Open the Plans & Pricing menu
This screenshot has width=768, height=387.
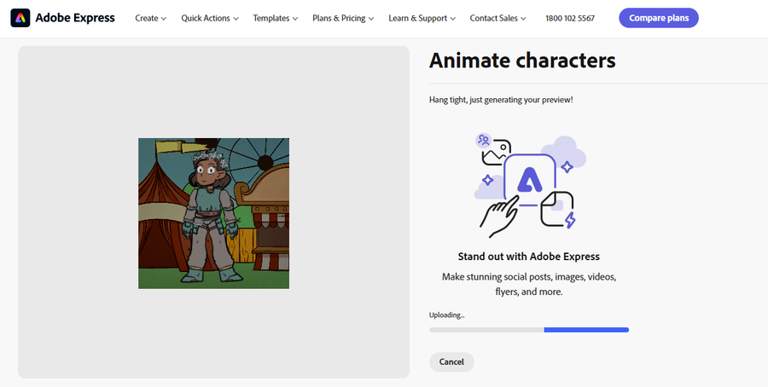pyautogui.click(x=343, y=18)
